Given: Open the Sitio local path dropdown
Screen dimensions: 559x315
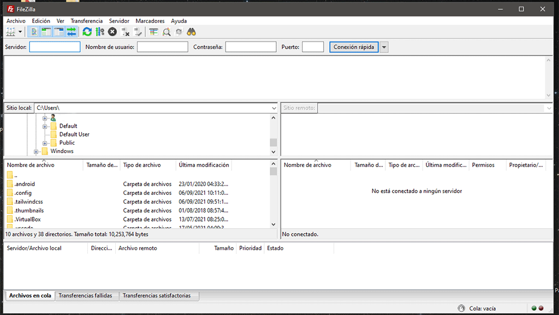Looking at the screenshot, I should (x=274, y=108).
